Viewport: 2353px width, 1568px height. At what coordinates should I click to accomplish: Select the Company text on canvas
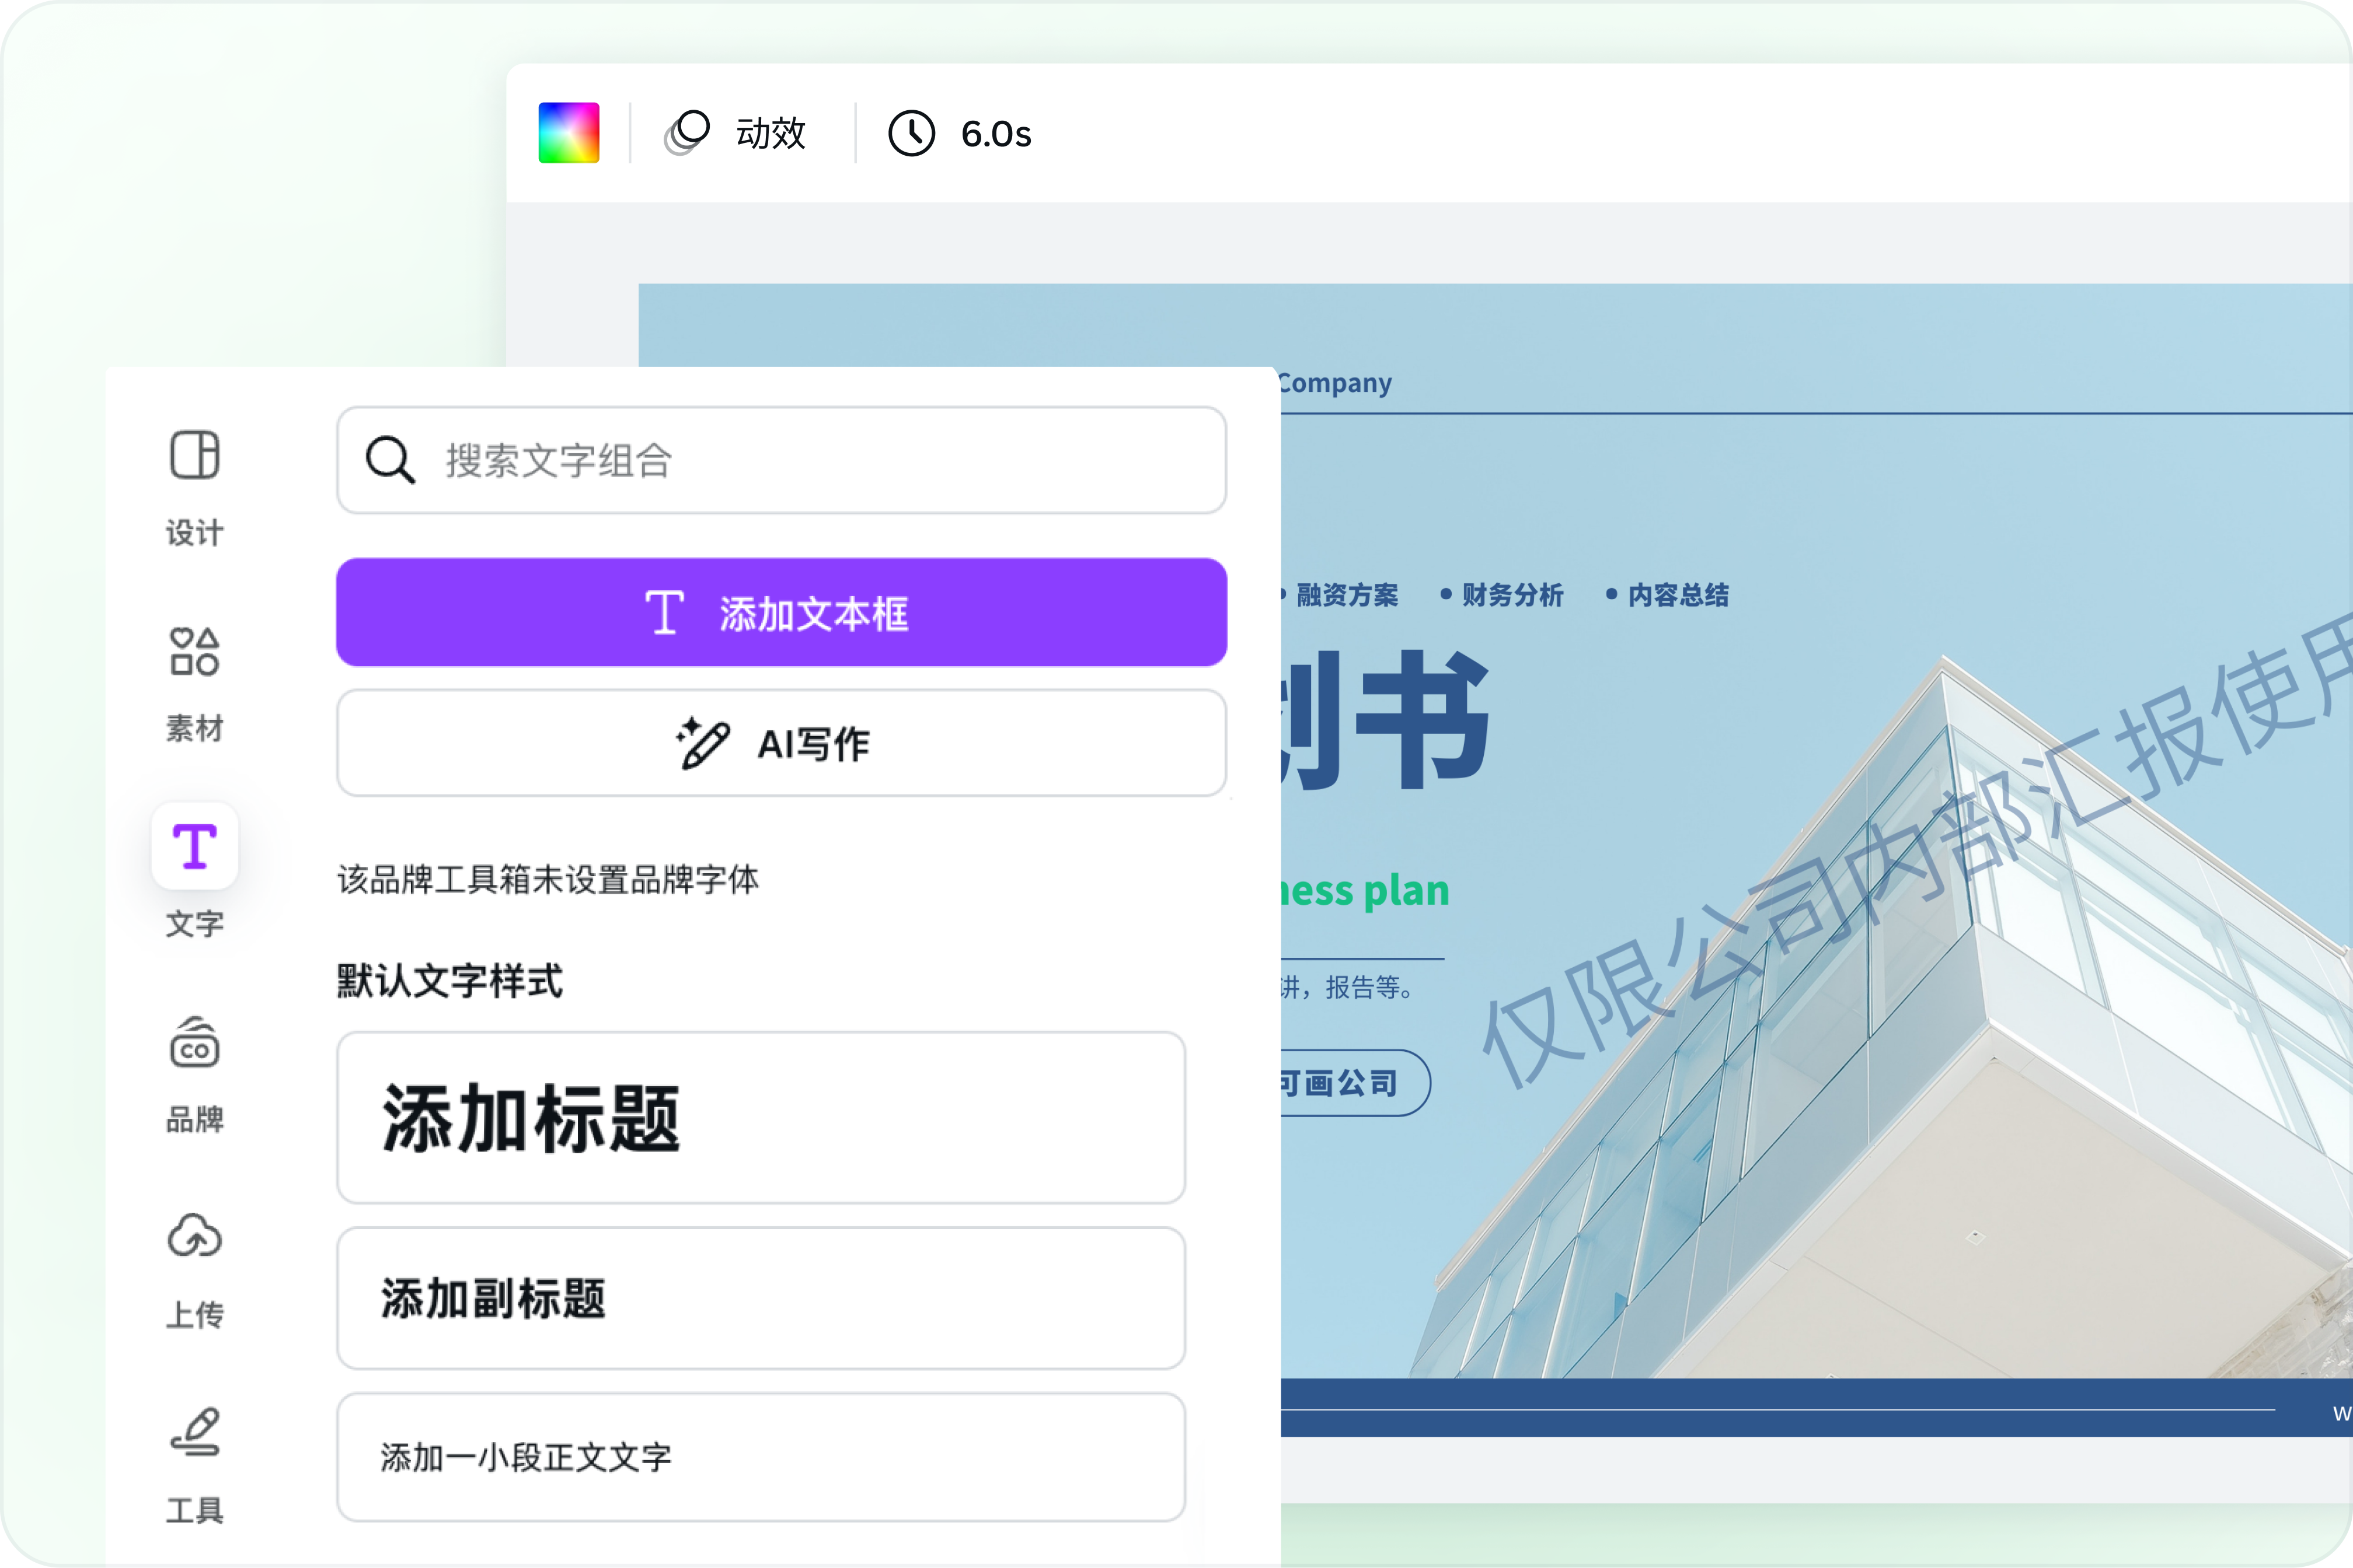pyautogui.click(x=1337, y=383)
